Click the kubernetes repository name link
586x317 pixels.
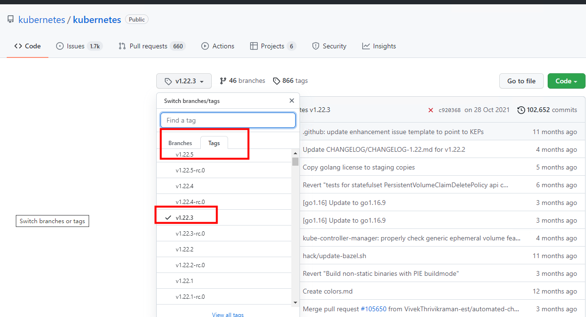click(97, 20)
